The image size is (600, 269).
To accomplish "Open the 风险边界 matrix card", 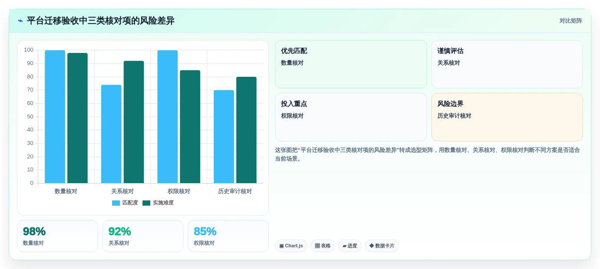I will click(507, 117).
